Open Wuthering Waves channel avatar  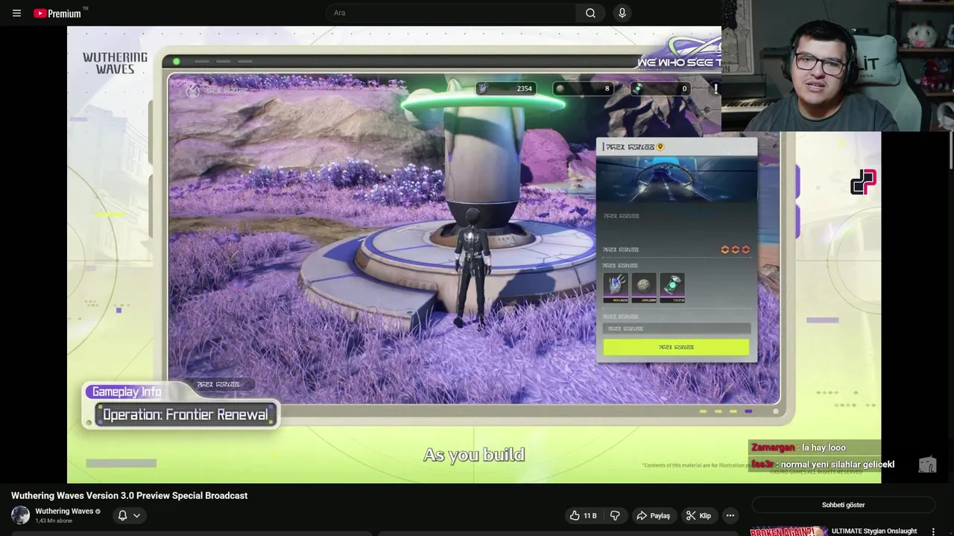[x=20, y=515]
